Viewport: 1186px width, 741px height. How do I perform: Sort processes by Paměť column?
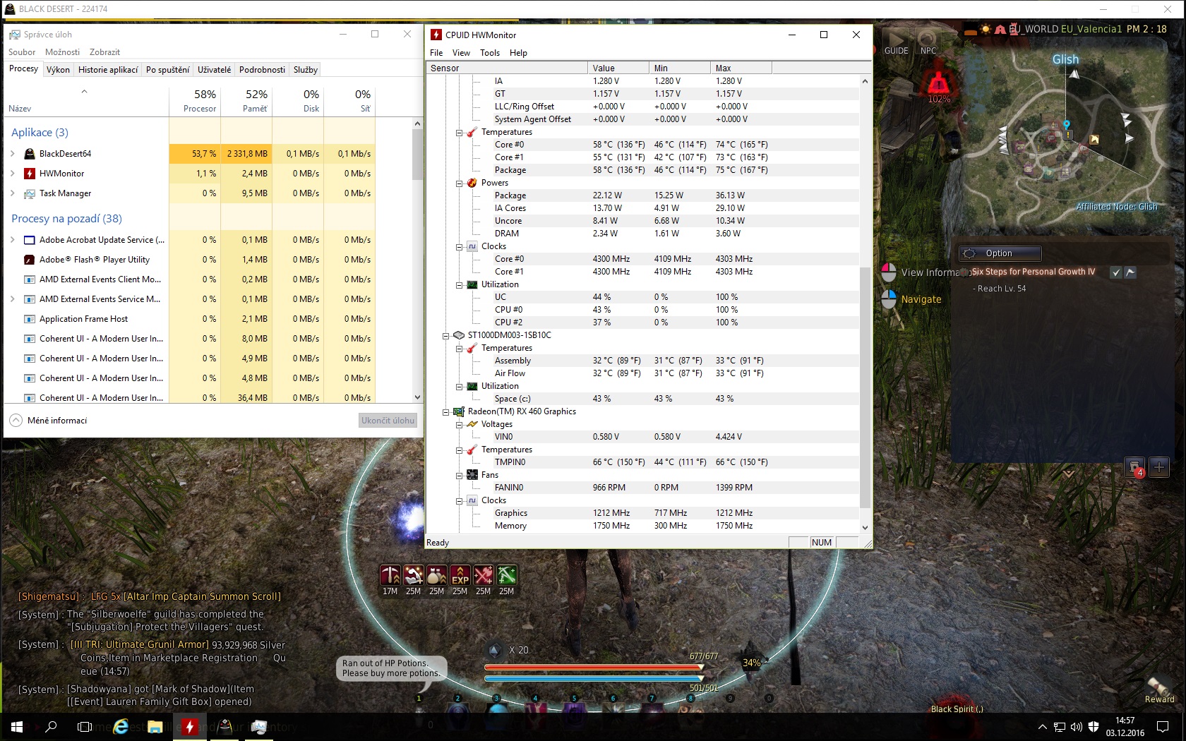246,100
